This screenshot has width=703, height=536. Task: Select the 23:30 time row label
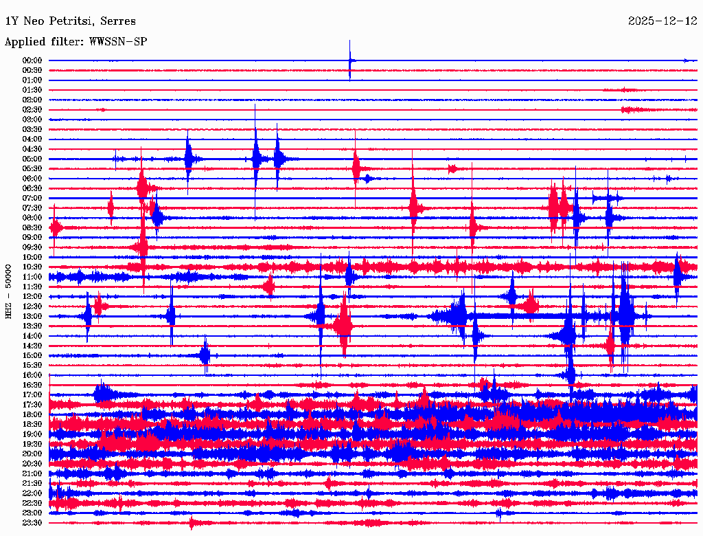(x=32, y=523)
